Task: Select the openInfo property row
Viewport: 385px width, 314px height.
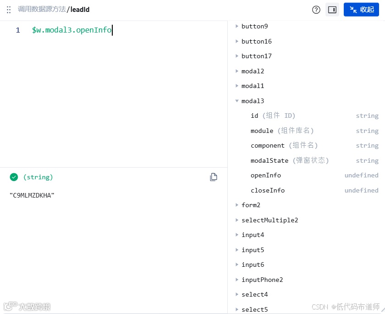Action: pyautogui.click(x=314, y=175)
